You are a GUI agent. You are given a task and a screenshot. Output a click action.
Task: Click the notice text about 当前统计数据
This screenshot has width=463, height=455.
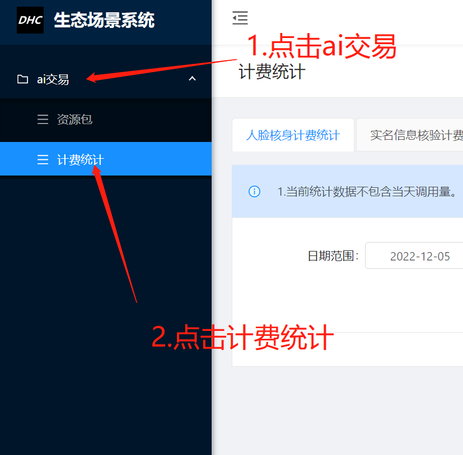(x=367, y=192)
